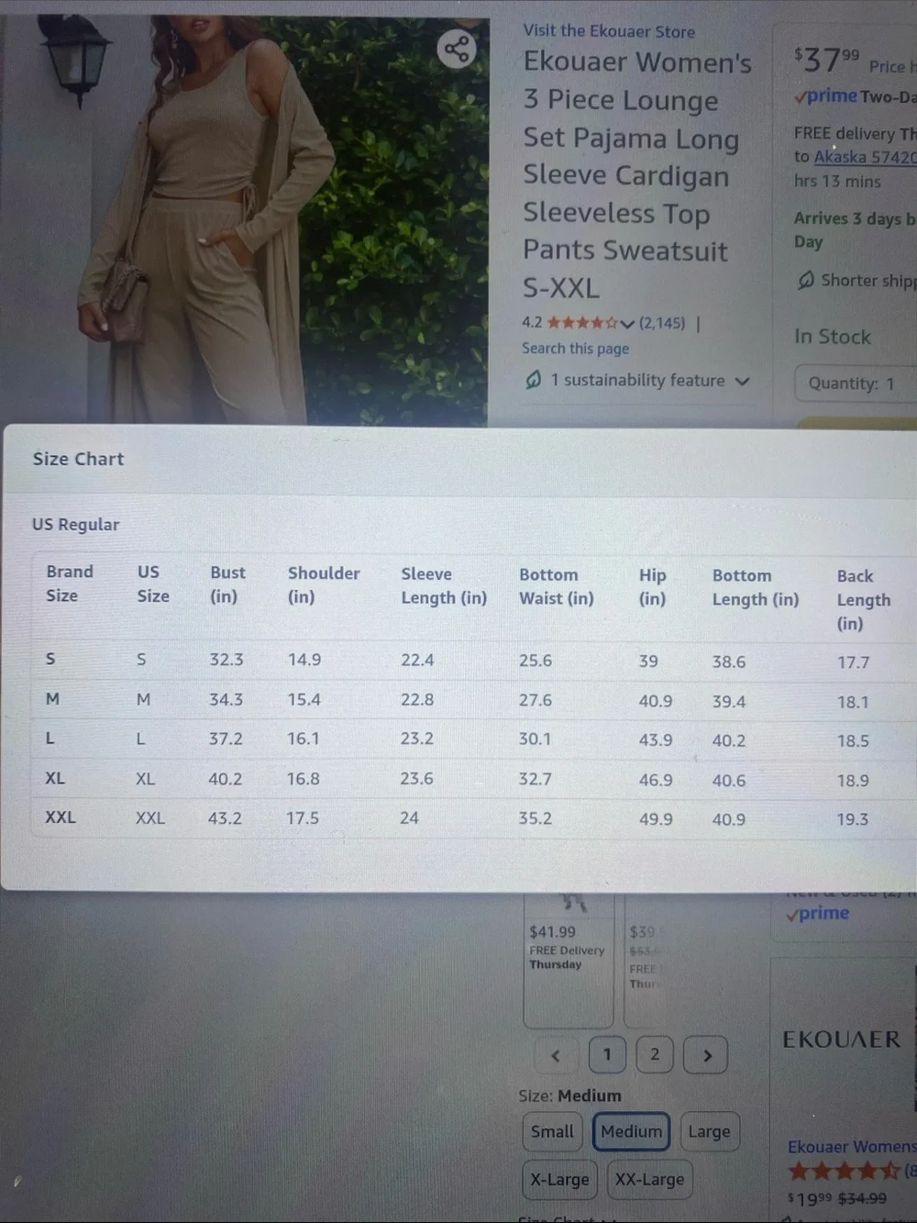Click the hip value 43.9 cell
The width and height of the screenshot is (917, 1223).
(x=656, y=739)
